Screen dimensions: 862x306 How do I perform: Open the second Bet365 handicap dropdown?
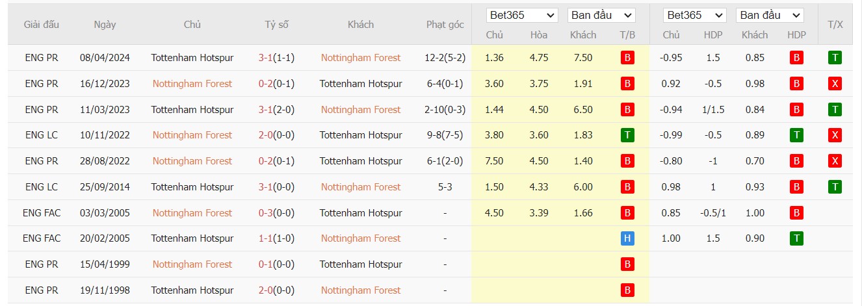(694, 15)
